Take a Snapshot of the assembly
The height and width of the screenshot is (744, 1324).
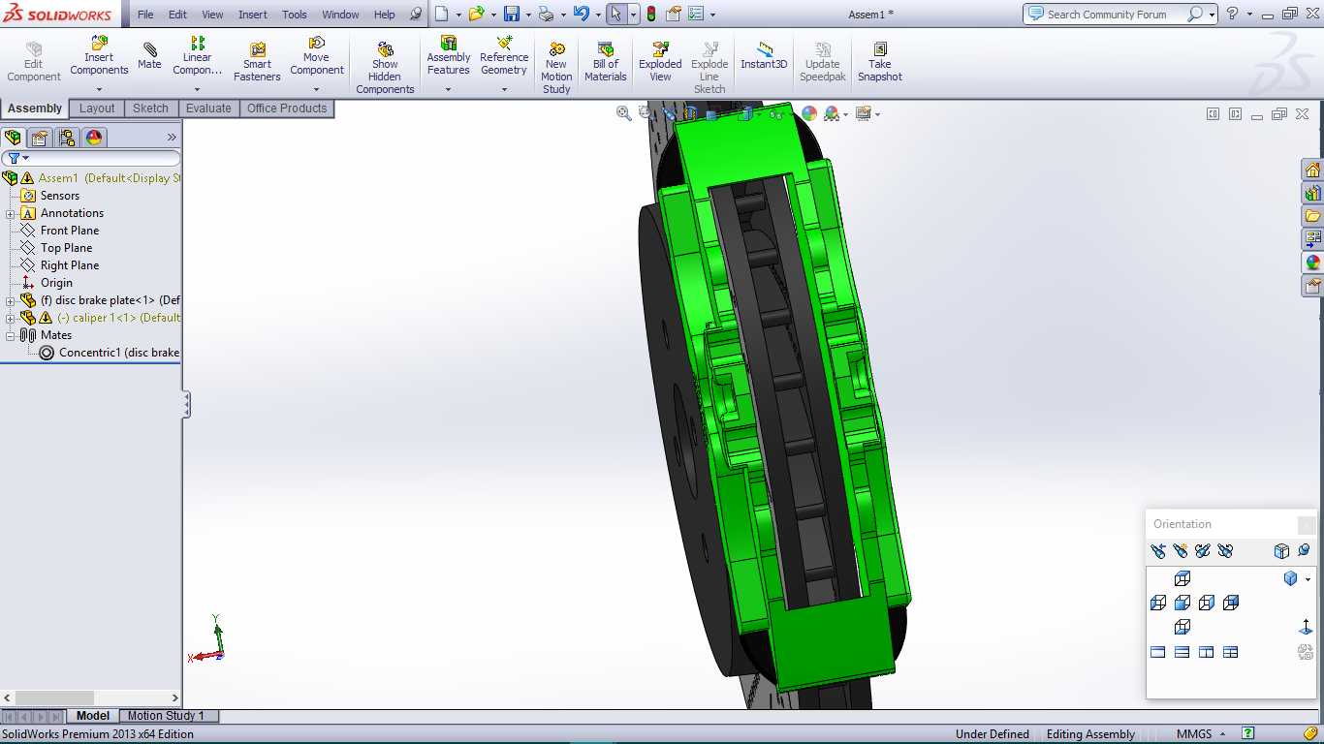880,62
